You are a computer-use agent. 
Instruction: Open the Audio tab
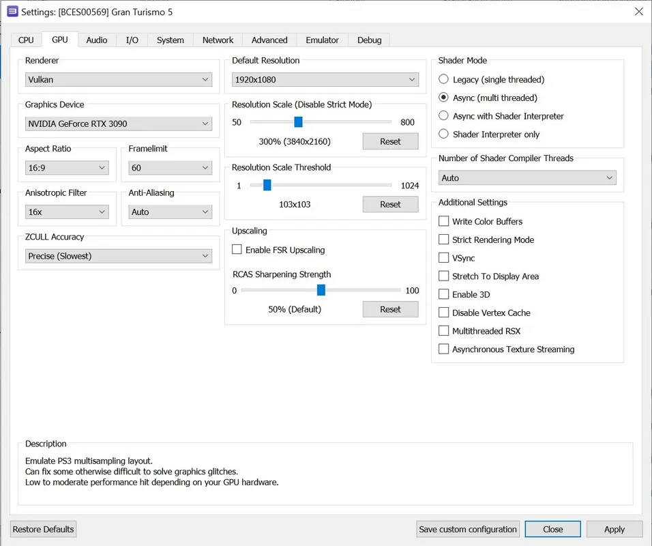click(x=96, y=40)
